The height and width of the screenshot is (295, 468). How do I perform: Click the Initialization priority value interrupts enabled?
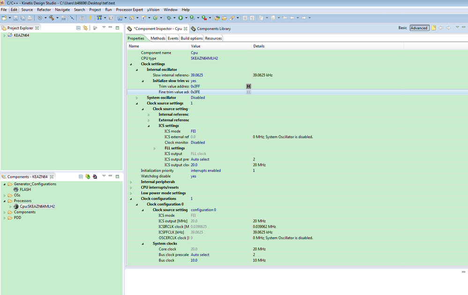tap(206, 171)
